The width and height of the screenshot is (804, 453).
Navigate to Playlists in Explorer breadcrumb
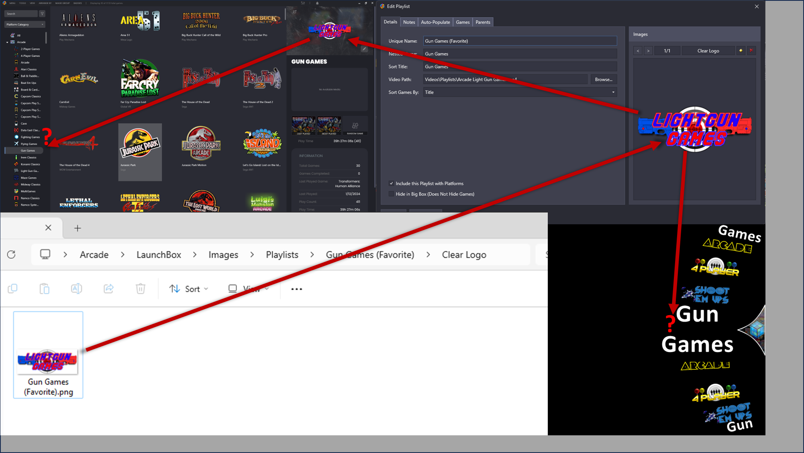282,254
